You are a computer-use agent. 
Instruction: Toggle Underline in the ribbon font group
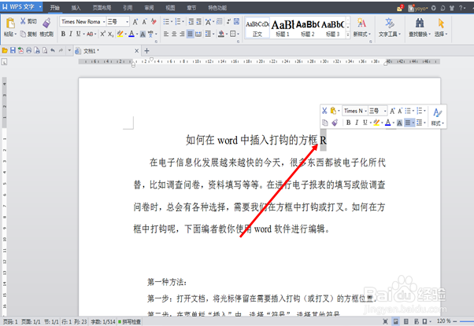(x=78, y=34)
